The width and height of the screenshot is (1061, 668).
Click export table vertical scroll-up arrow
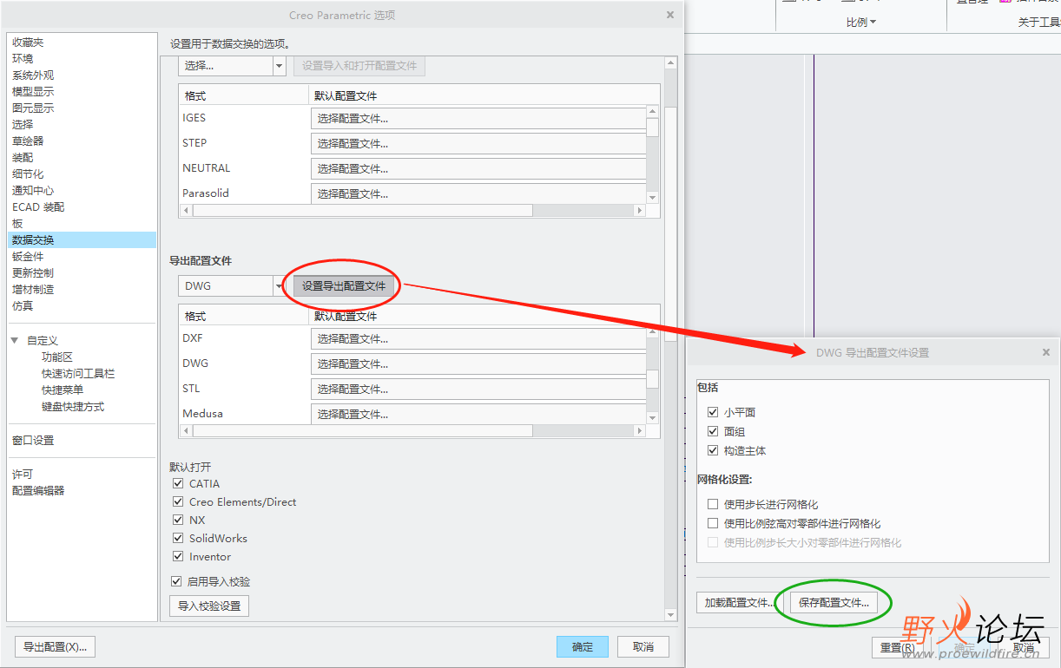(x=652, y=334)
